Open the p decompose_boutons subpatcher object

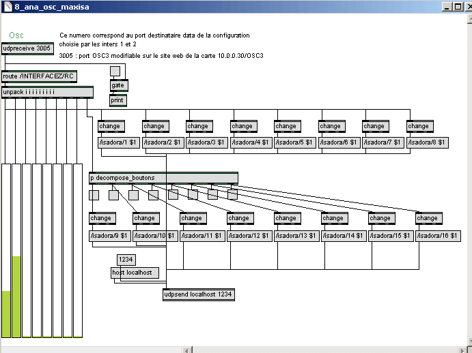click(x=163, y=178)
